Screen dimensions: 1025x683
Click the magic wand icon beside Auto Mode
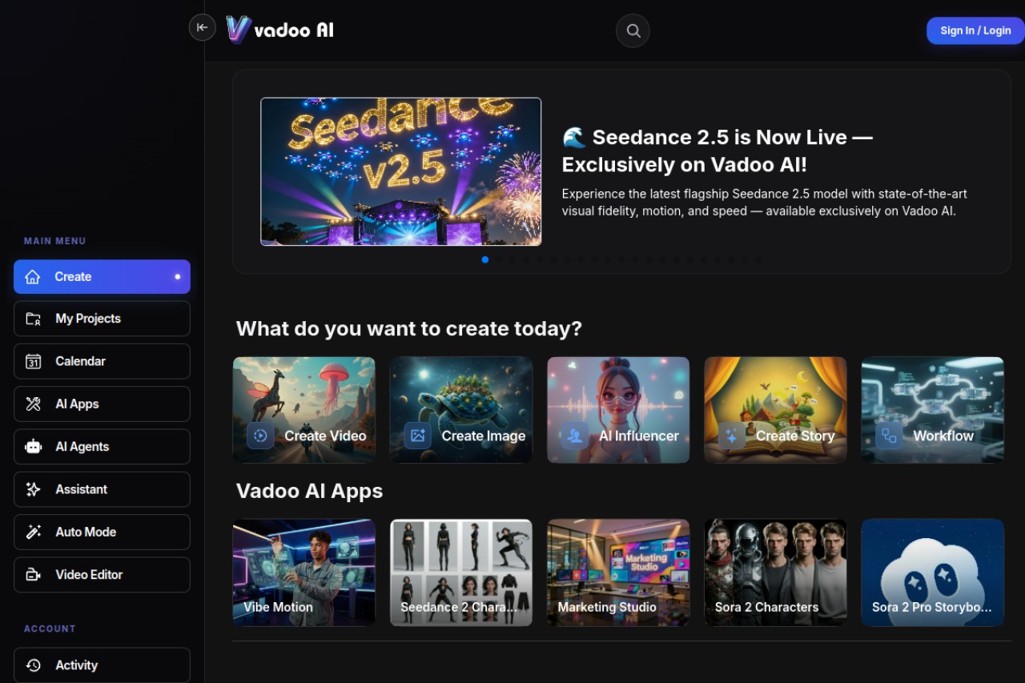click(33, 532)
